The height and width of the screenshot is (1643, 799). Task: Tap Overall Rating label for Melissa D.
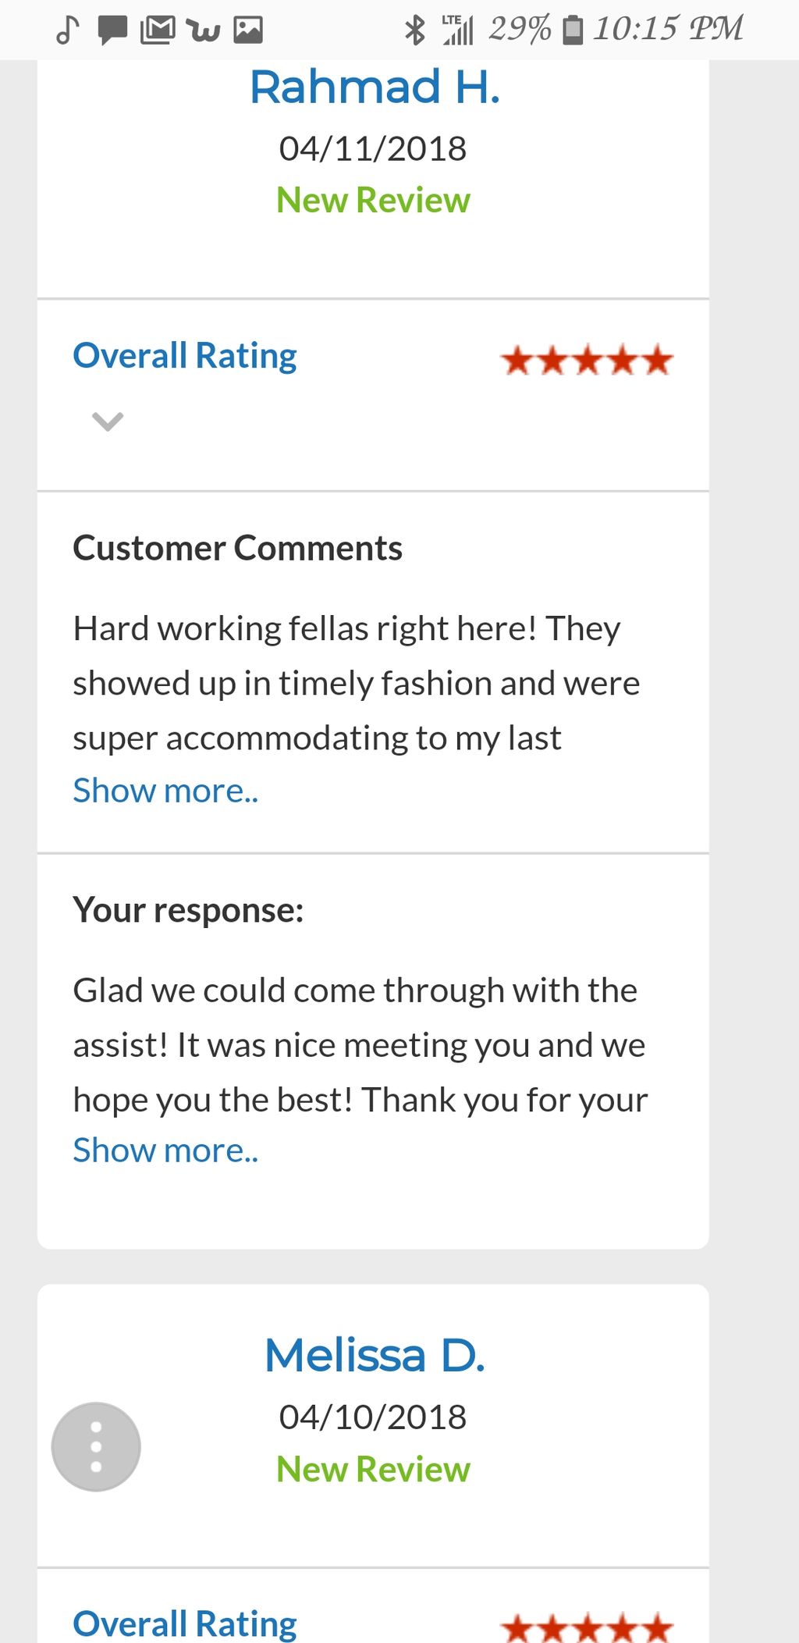[x=185, y=1623]
